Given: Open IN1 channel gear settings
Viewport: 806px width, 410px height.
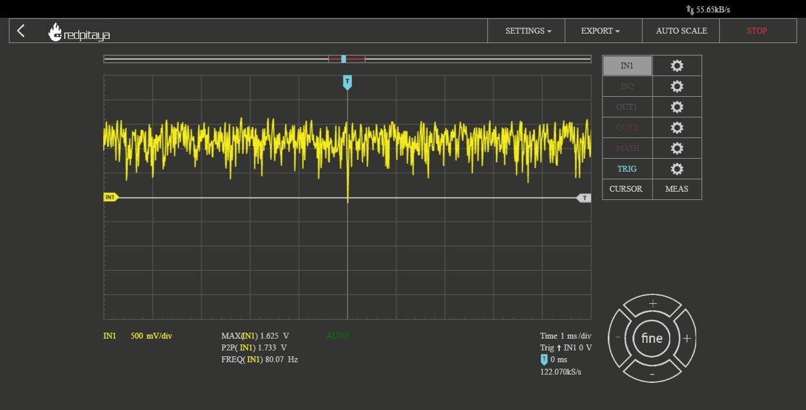Looking at the screenshot, I should click(x=677, y=65).
